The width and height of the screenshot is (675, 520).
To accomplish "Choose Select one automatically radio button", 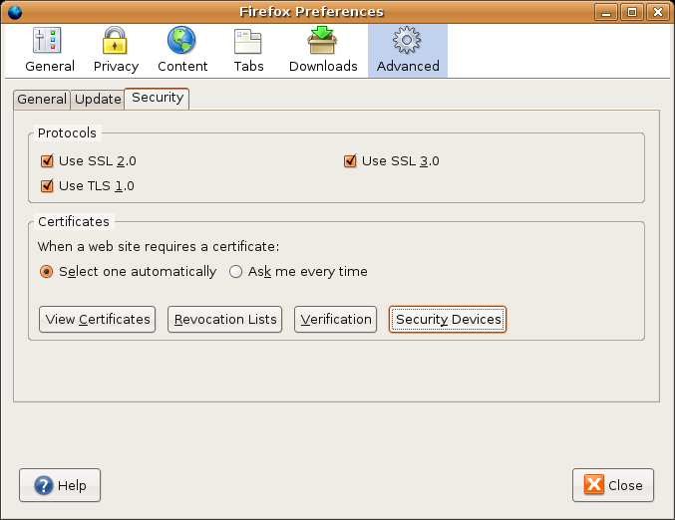I will point(46,271).
